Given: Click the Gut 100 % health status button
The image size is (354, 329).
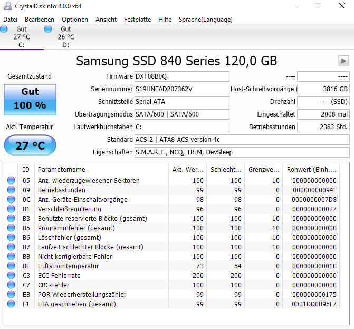Looking at the screenshot, I should coord(30,100).
